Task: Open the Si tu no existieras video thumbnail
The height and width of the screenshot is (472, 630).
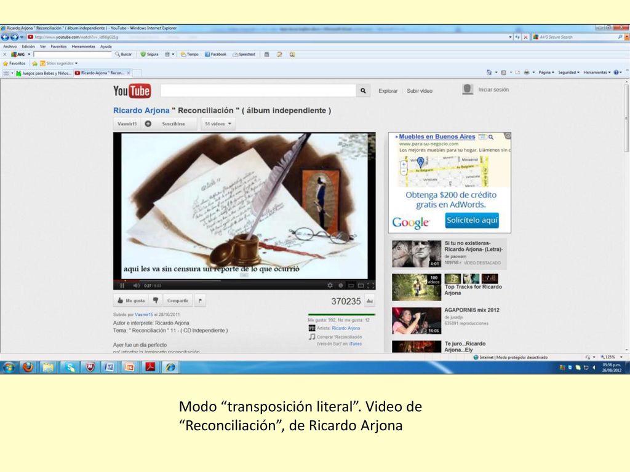Action: 417,254
